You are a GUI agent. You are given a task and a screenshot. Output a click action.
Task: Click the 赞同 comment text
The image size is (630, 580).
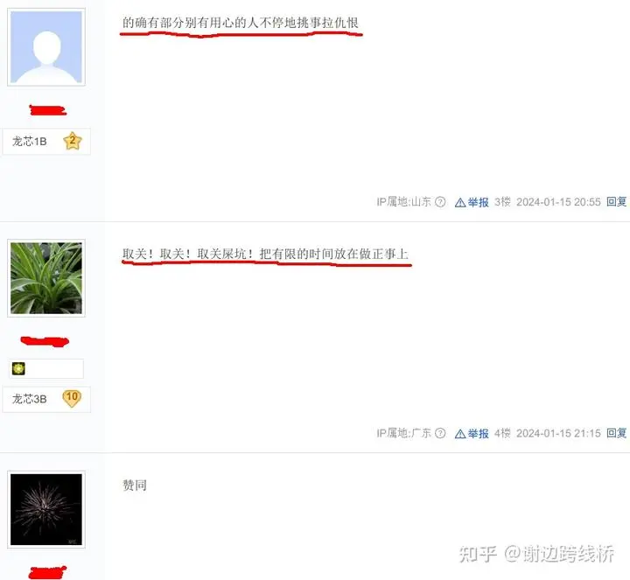[x=135, y=486]
